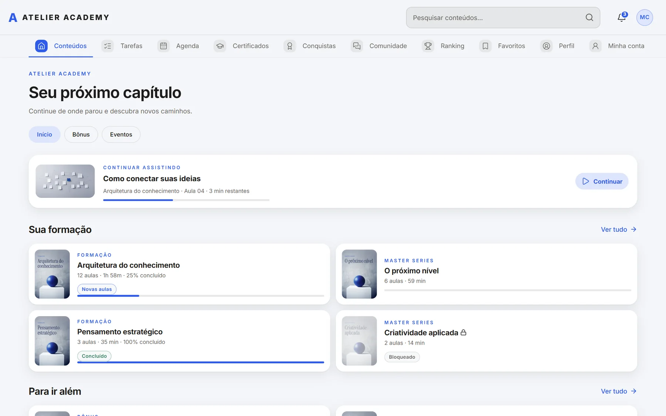Switch to the Comunidade tab
The width and height of the screenshot is (666, 416).
pos(379,46)
